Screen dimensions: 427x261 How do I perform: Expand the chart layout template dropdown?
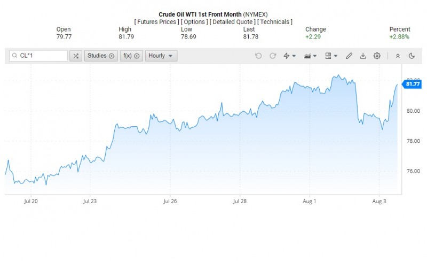click(x=331, y=56)
